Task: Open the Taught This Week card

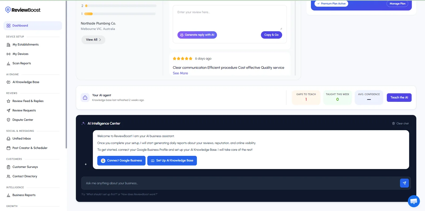Action: tap(338, 98)
